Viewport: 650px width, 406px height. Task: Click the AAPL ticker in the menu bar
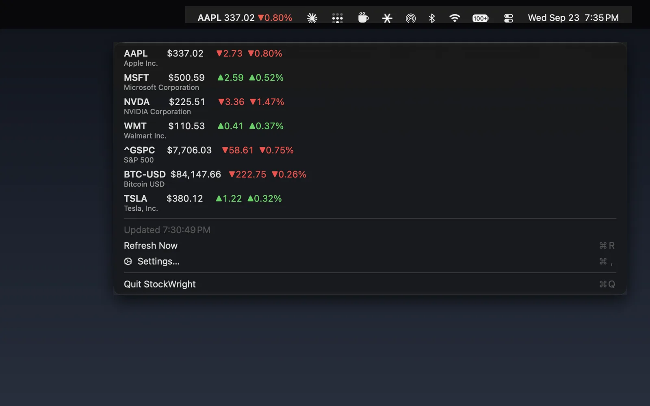pos(245,18)
